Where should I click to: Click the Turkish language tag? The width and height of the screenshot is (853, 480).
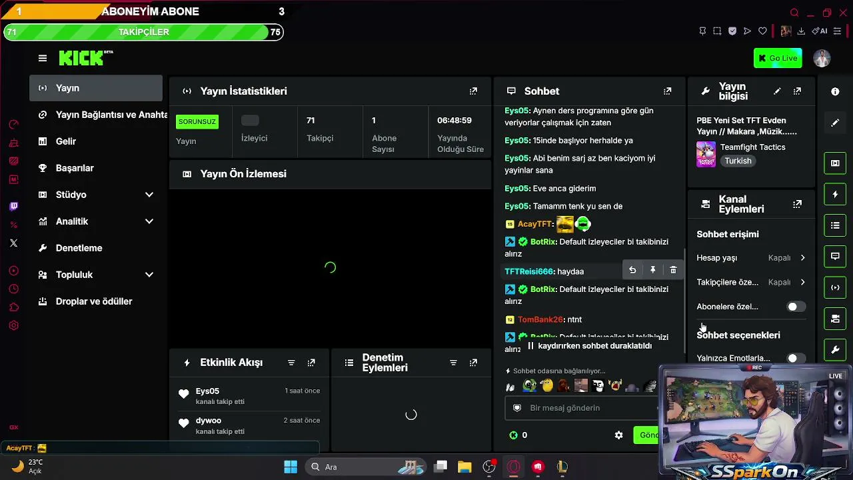[738, 161]
